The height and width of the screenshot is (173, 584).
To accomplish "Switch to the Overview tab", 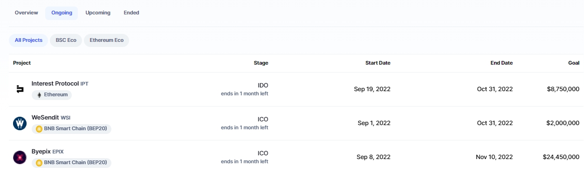I will (x=26, y=13).
